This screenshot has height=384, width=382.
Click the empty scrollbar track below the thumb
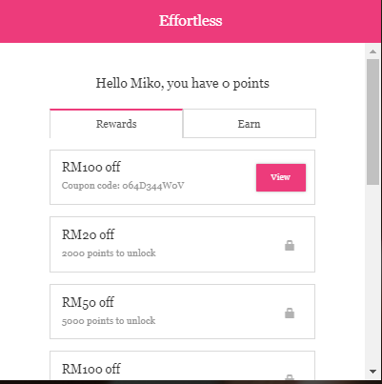(373, 274)
